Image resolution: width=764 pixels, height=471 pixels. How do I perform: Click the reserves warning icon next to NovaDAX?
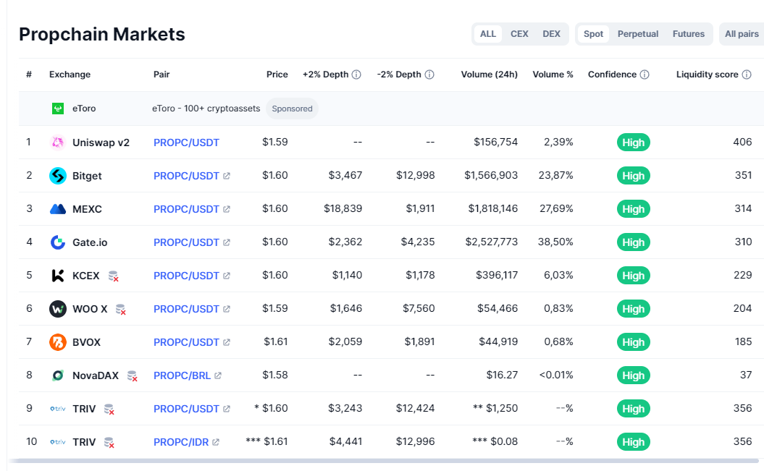coord(132,376)
